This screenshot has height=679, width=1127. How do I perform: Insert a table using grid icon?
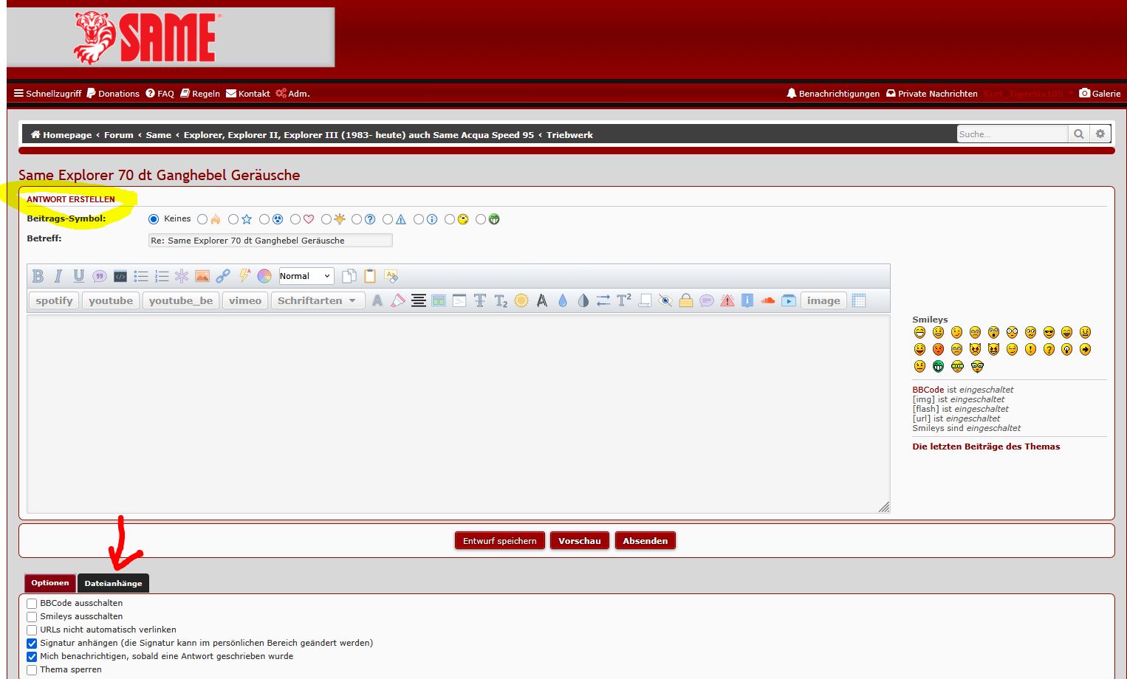pos(859,300)
